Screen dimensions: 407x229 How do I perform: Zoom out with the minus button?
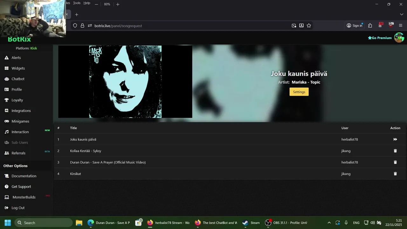[96, 4]
